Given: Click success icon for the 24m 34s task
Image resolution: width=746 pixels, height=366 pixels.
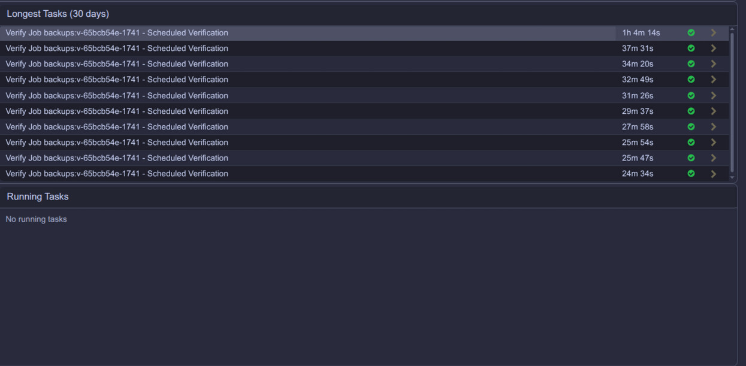Looking at the screenshot, I should 691,174.
